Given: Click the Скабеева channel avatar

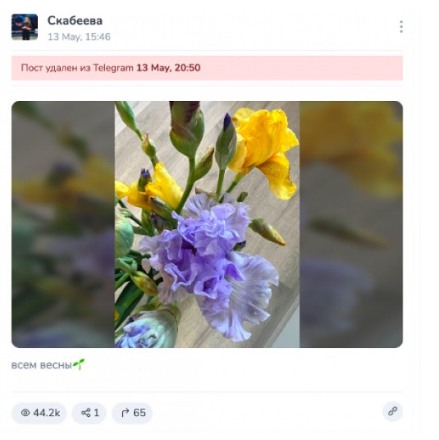Looking at the screenshot, I should (x=25, y=27).
